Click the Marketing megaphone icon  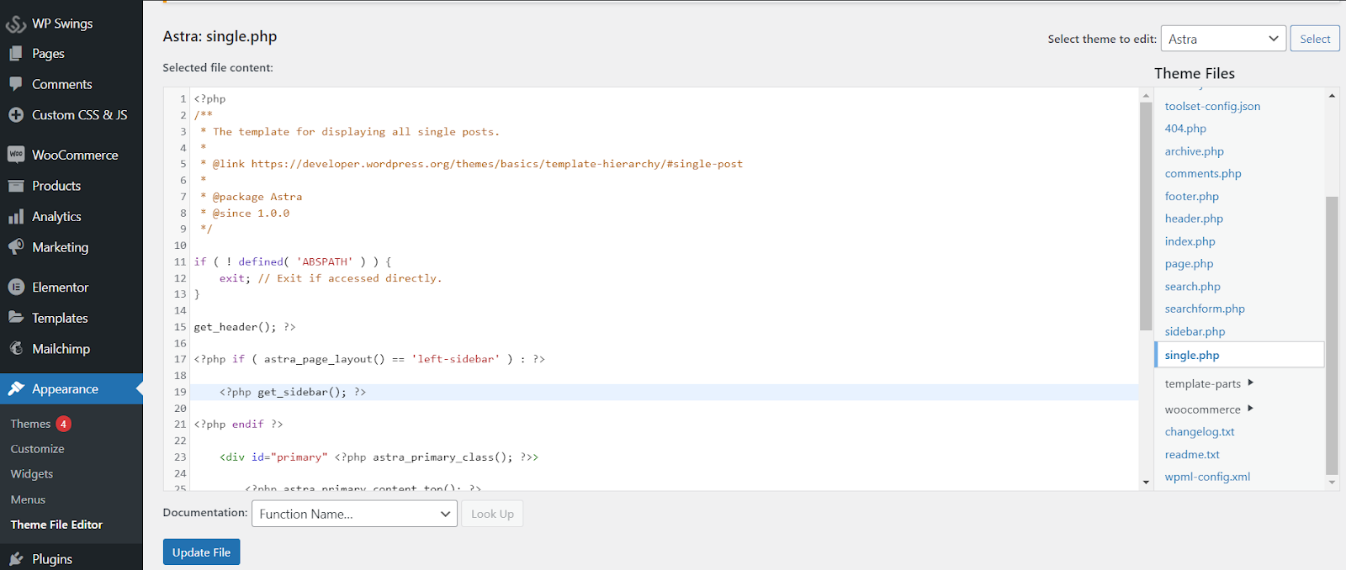coord(16,247)
